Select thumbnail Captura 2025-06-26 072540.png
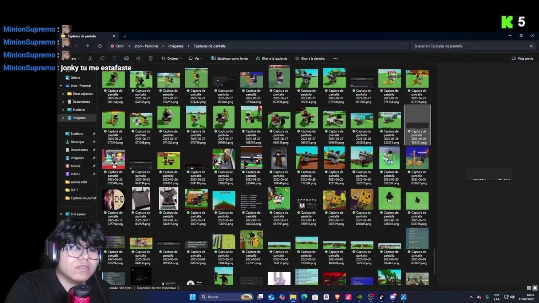 point(114,166)
